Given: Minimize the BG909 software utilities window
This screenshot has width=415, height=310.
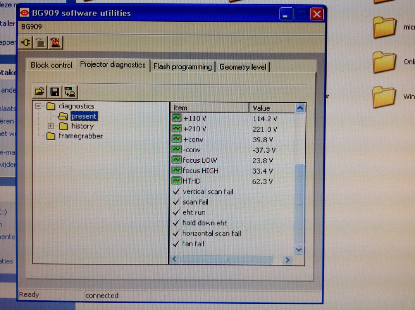Looking at the screenshot, I should coord(286,14).
